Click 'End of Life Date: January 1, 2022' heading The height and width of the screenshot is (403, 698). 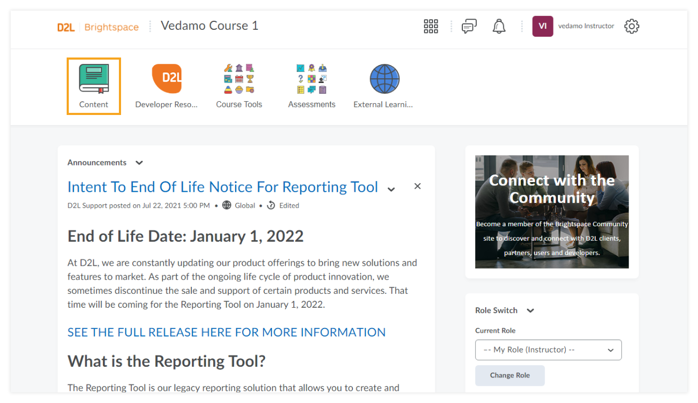186,236
